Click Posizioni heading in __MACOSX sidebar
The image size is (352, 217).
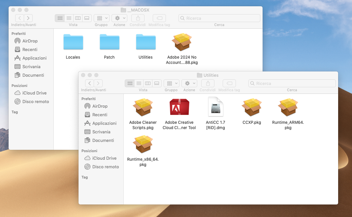tap(19, 86)
